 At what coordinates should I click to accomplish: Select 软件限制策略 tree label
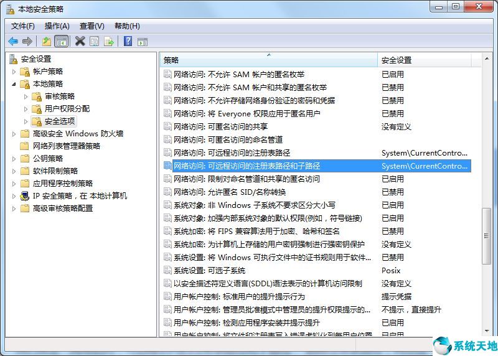(55, 171)
